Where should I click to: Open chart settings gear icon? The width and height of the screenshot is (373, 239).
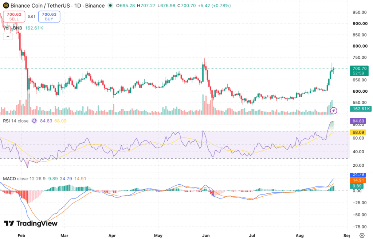pyautogui.click(x=362, y=235)
